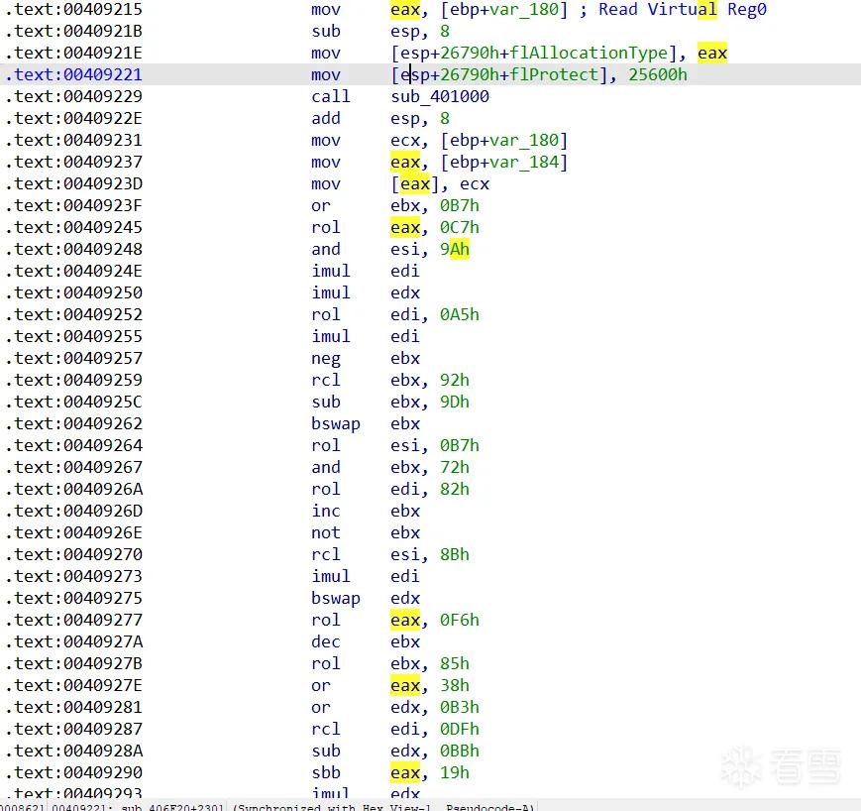Click the 'call' mnemonic at 00409229
861x811 pixels.
(331, 97)
